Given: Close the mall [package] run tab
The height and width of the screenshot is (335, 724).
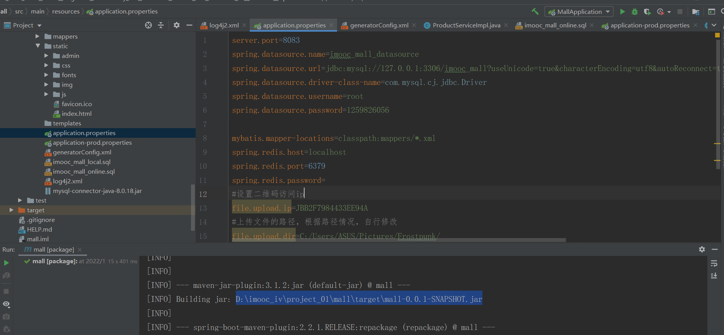Looking at the screenshot, I should click(80, 250).
